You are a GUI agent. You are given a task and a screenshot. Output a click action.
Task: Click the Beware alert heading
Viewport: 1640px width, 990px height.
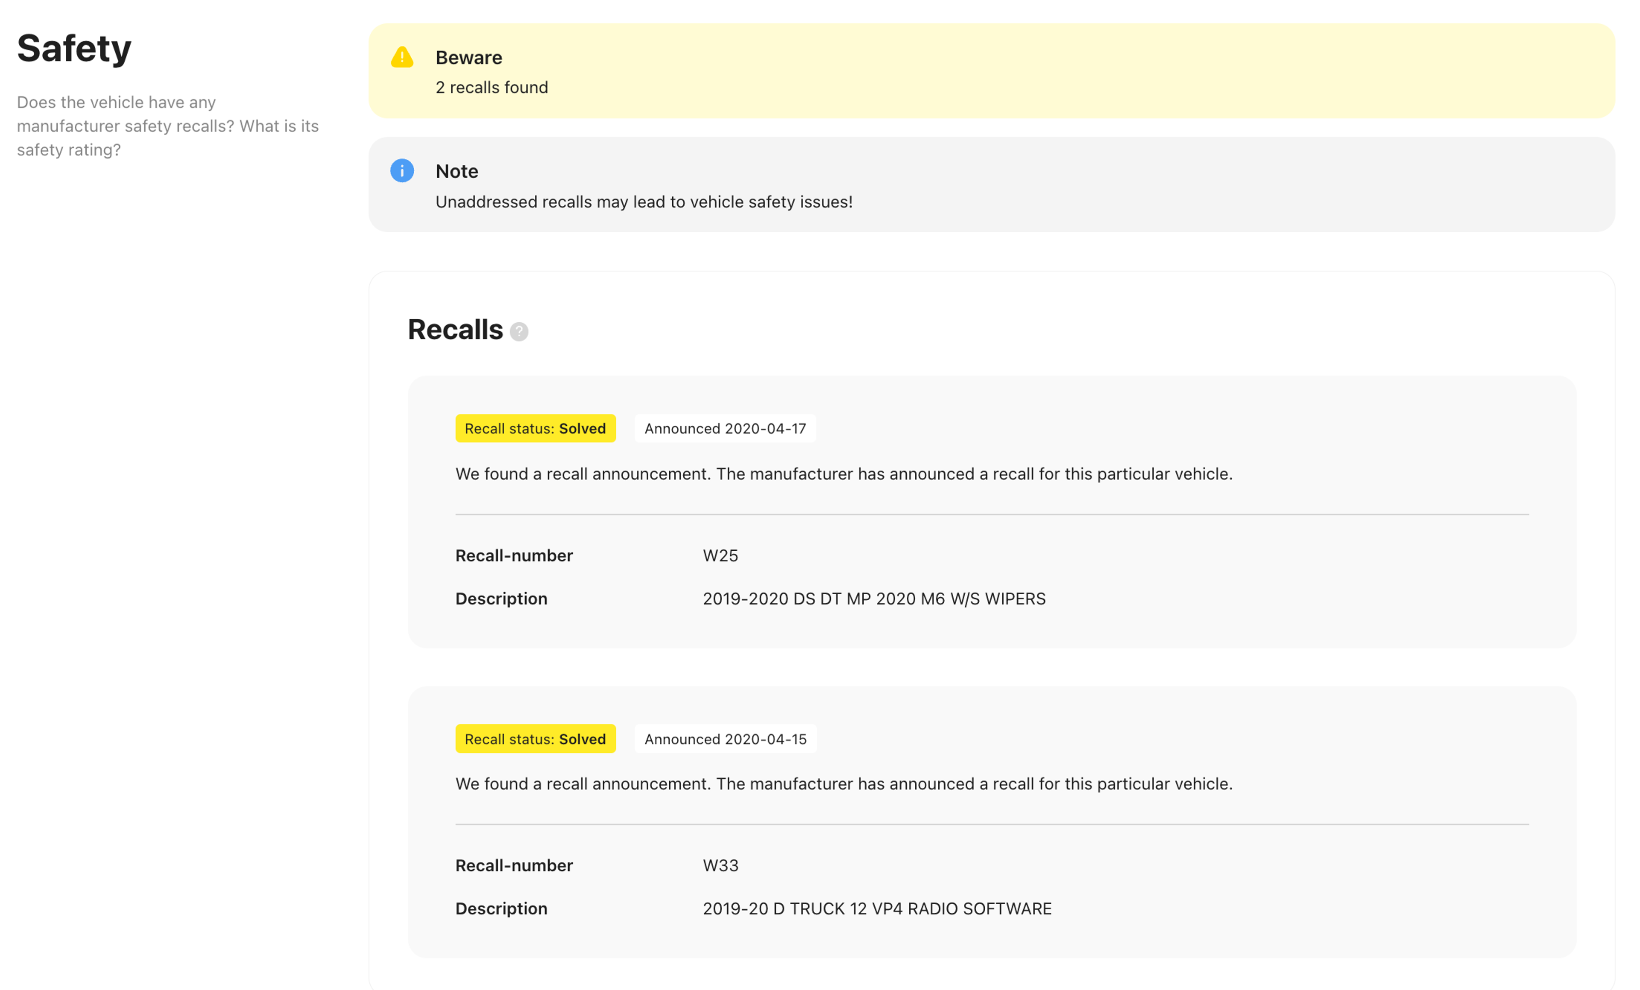pos(469,58)
